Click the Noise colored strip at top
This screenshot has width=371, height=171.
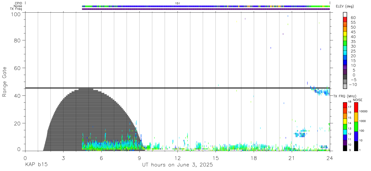[206, 6]
